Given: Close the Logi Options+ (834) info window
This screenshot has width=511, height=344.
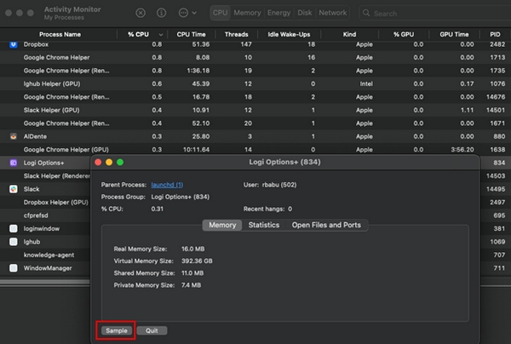Looking at the screenshot, I should (x=98, y=163).
